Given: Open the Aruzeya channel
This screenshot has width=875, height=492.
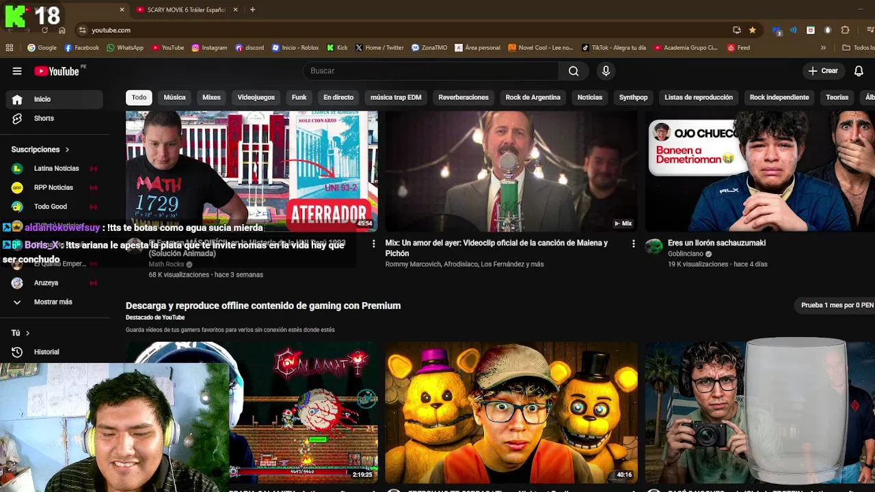Looking at the screenshot, I should tap(55, 283).
